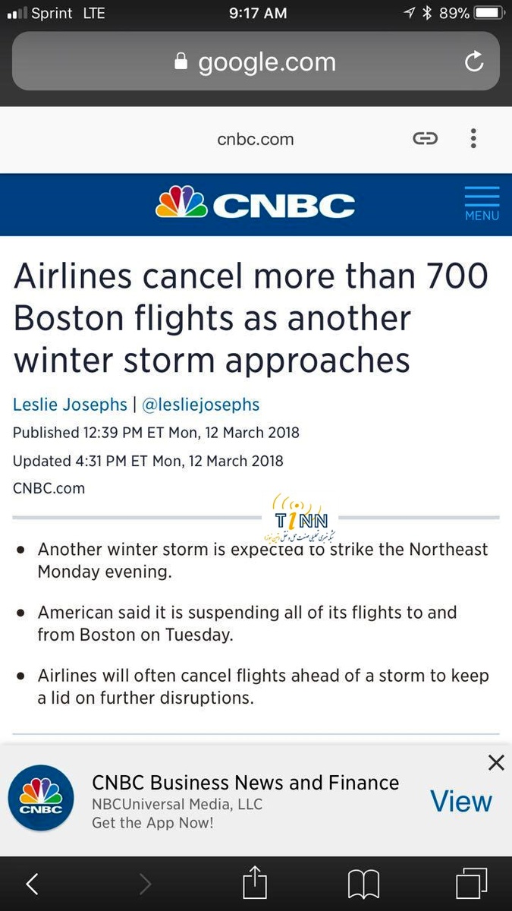The image size is (512, 911).
Task: Tap cnbc.com source label
Action: pos(256,139)
